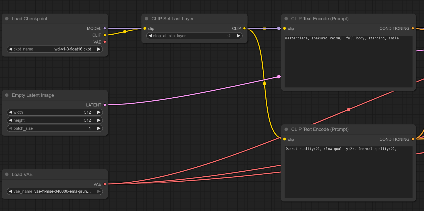The height and width of the screenshot is (211, 424).
Task: Click the VAE output port on Load VAE
Action: [x=105, y=184]
